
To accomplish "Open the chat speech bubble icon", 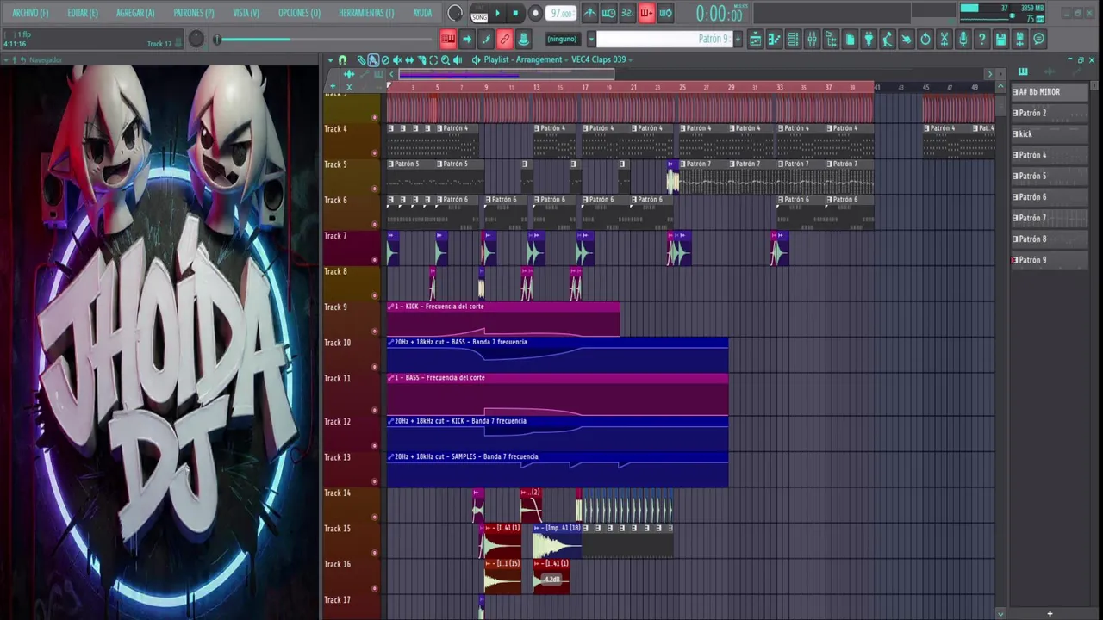I will tap(1039, 39).
